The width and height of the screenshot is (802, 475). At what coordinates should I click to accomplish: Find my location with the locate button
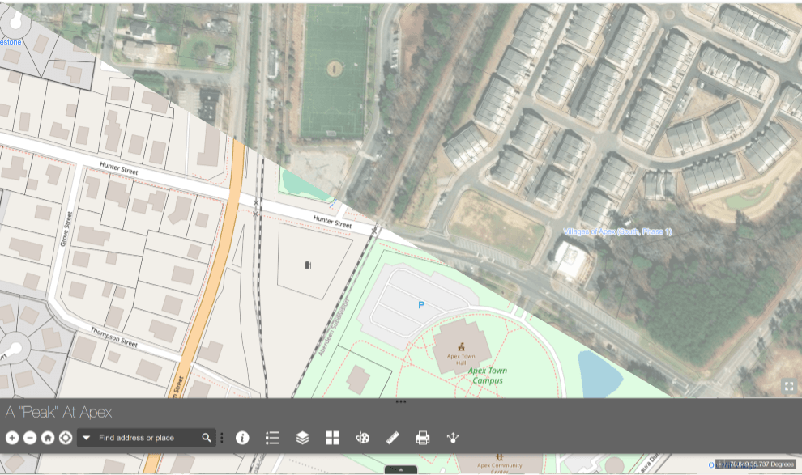click(x=66, y=438)
